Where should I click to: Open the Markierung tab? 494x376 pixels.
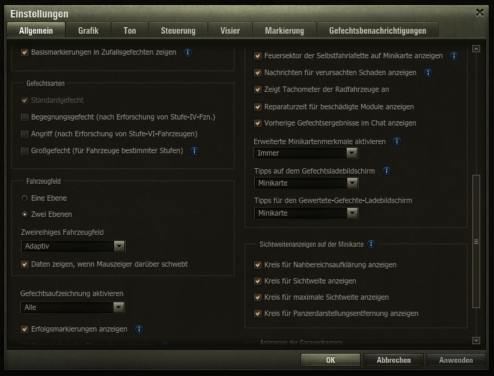point(284,31)
